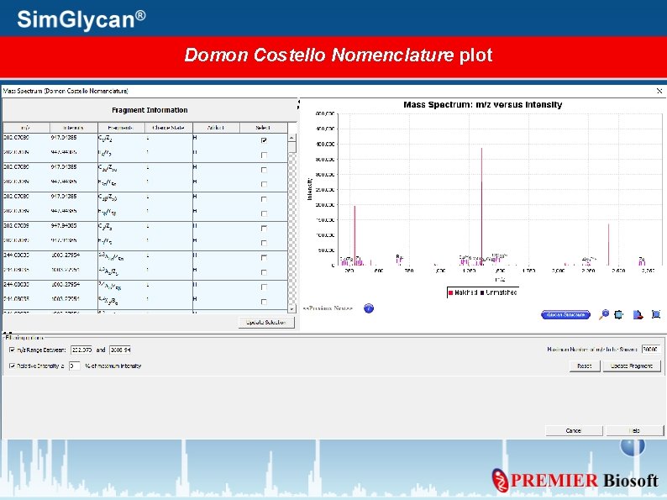Click the tallest matched peak in the spectrum
667x500 pixels.
(481, 207)
